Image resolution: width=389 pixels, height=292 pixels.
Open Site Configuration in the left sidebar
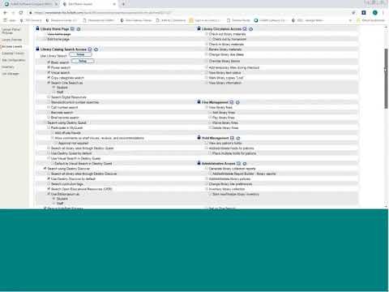[x=14, y=60]
